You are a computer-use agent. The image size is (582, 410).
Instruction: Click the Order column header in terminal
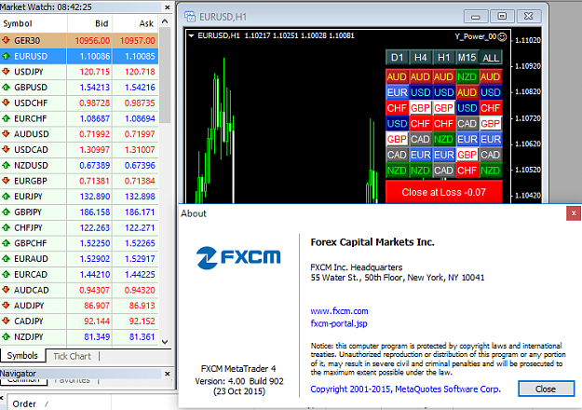click(x=56, y=403)
